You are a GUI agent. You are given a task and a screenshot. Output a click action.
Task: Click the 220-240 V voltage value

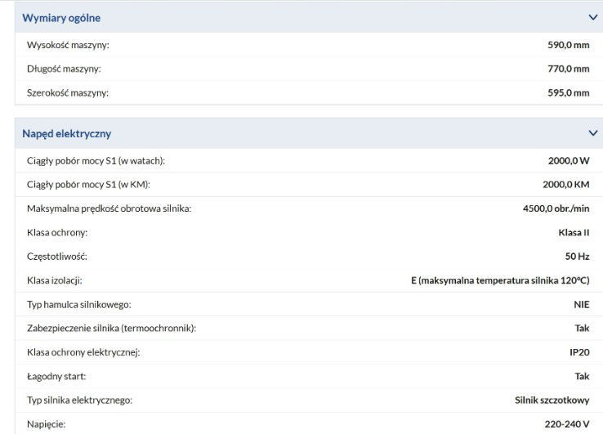[565, 424]
